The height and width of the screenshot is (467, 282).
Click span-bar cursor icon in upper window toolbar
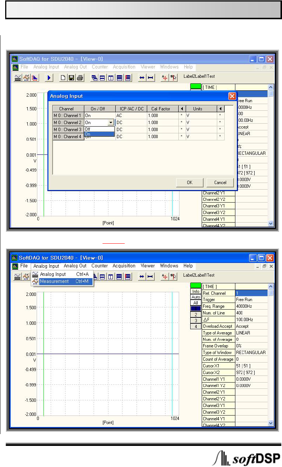coord(150,77)
